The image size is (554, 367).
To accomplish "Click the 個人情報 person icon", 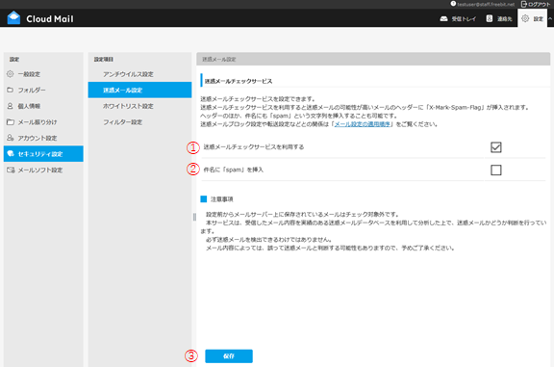I will point(11,106).
